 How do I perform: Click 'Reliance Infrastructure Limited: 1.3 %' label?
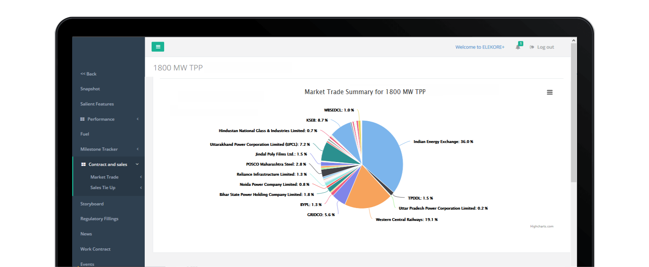pos(272,174)
